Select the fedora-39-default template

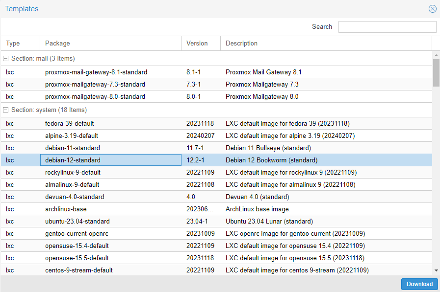coord(69,124)
